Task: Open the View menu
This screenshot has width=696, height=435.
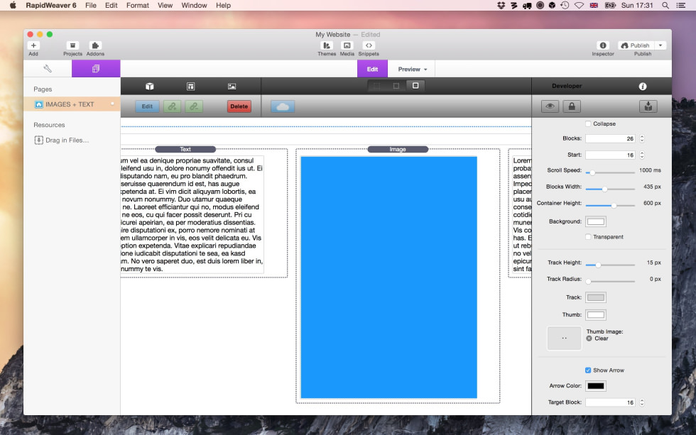Action: [x=165, y=5]
